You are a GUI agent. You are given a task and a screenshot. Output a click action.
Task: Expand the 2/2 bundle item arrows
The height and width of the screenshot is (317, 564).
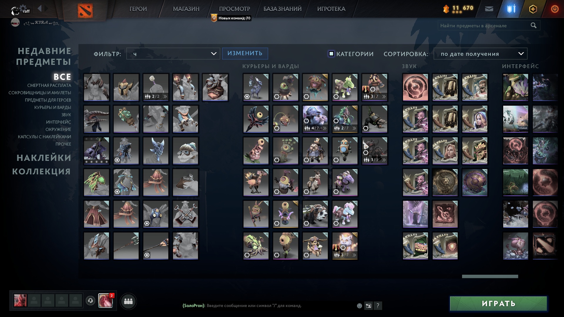pos(165,97)
